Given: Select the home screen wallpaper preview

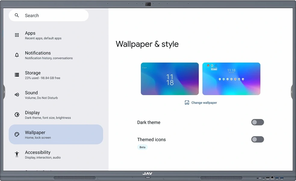Looking at the screenshot, I should [231, 79].
